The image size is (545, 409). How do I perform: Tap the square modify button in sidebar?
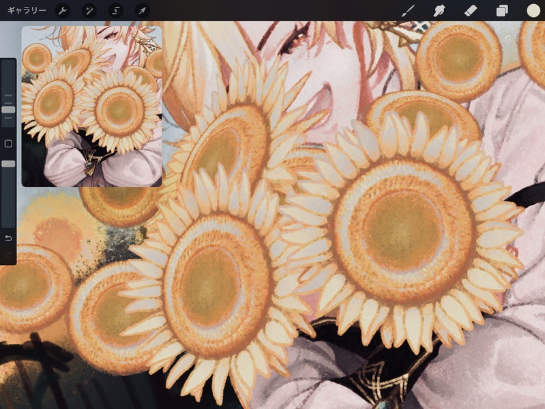tap(8, 143)
